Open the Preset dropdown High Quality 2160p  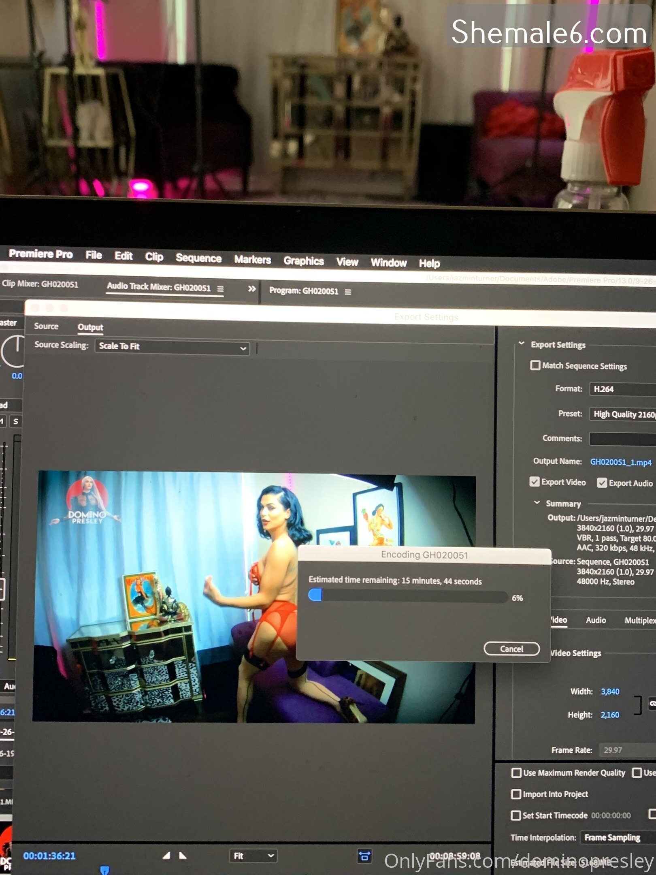tap(622, 414)
